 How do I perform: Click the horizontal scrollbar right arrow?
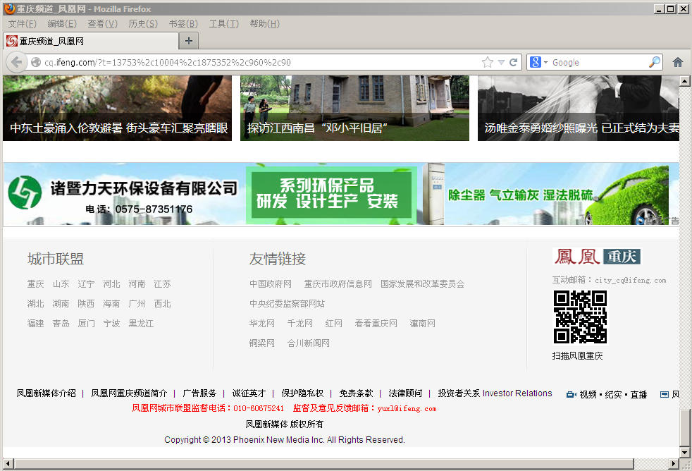pos(674,463)
